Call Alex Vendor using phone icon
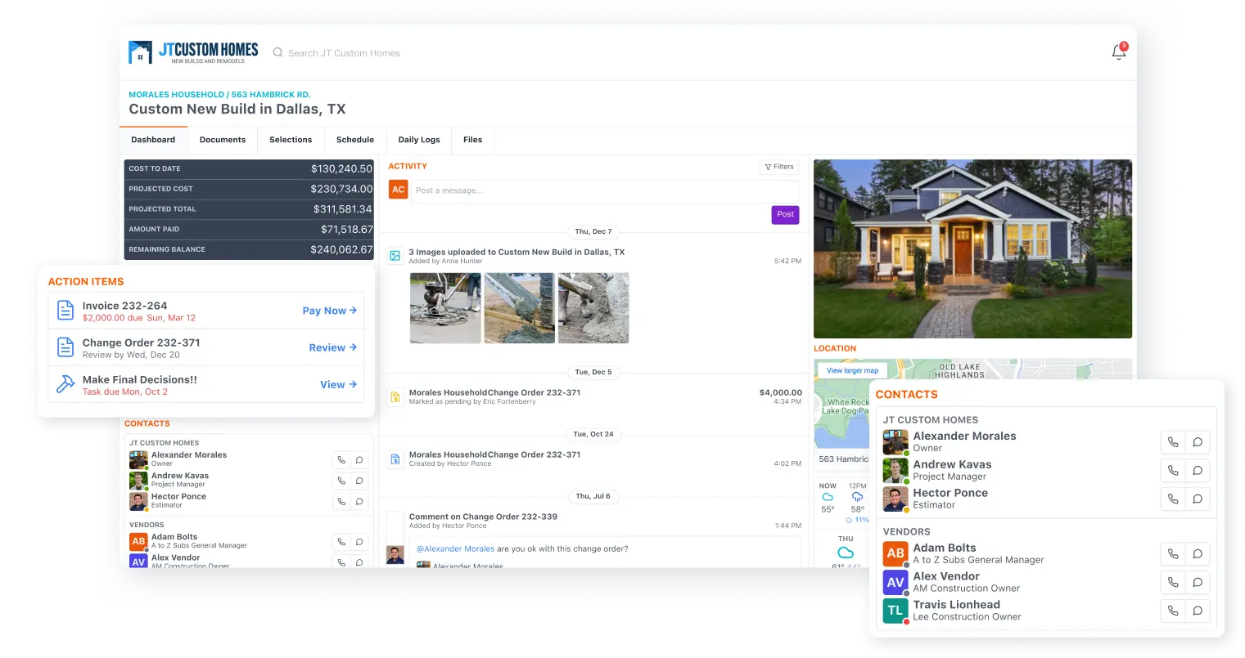1245x658 pixels. pyautogui.click(x=1173, y=583)
